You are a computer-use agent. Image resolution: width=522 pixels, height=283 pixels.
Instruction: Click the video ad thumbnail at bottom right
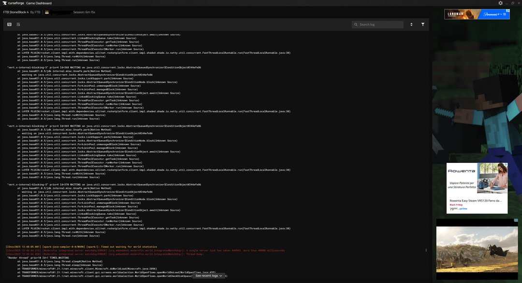tap(477, 249)
